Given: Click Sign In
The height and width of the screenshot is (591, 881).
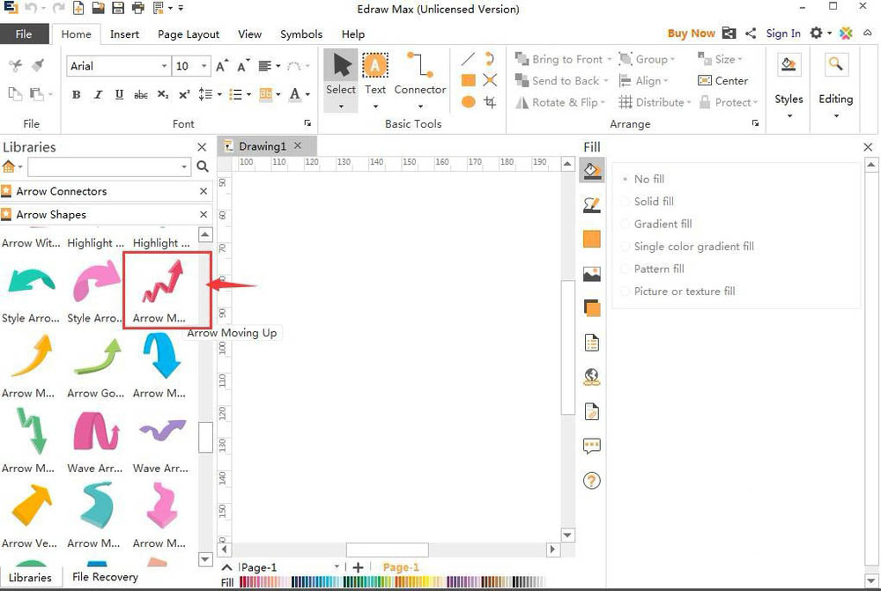Looking at the screenshot, I should (782, 33).
